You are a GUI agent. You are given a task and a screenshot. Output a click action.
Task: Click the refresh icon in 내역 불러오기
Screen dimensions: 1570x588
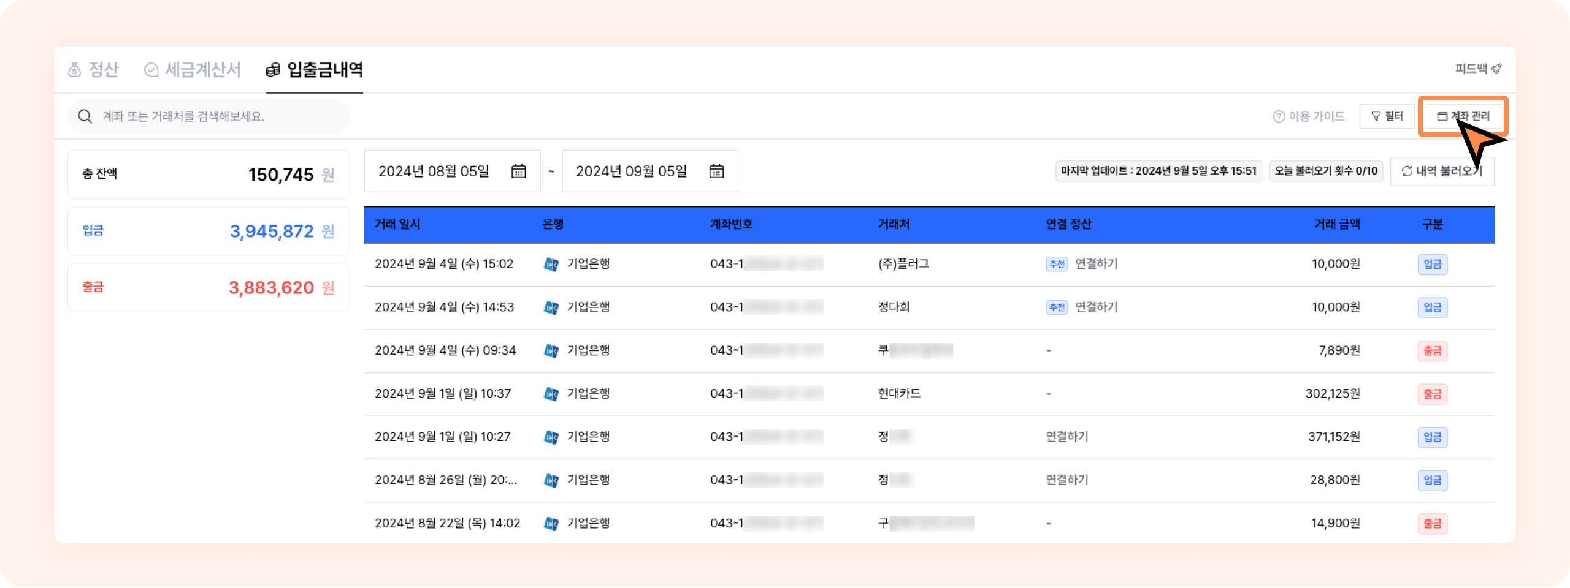tap(1407, 171)
